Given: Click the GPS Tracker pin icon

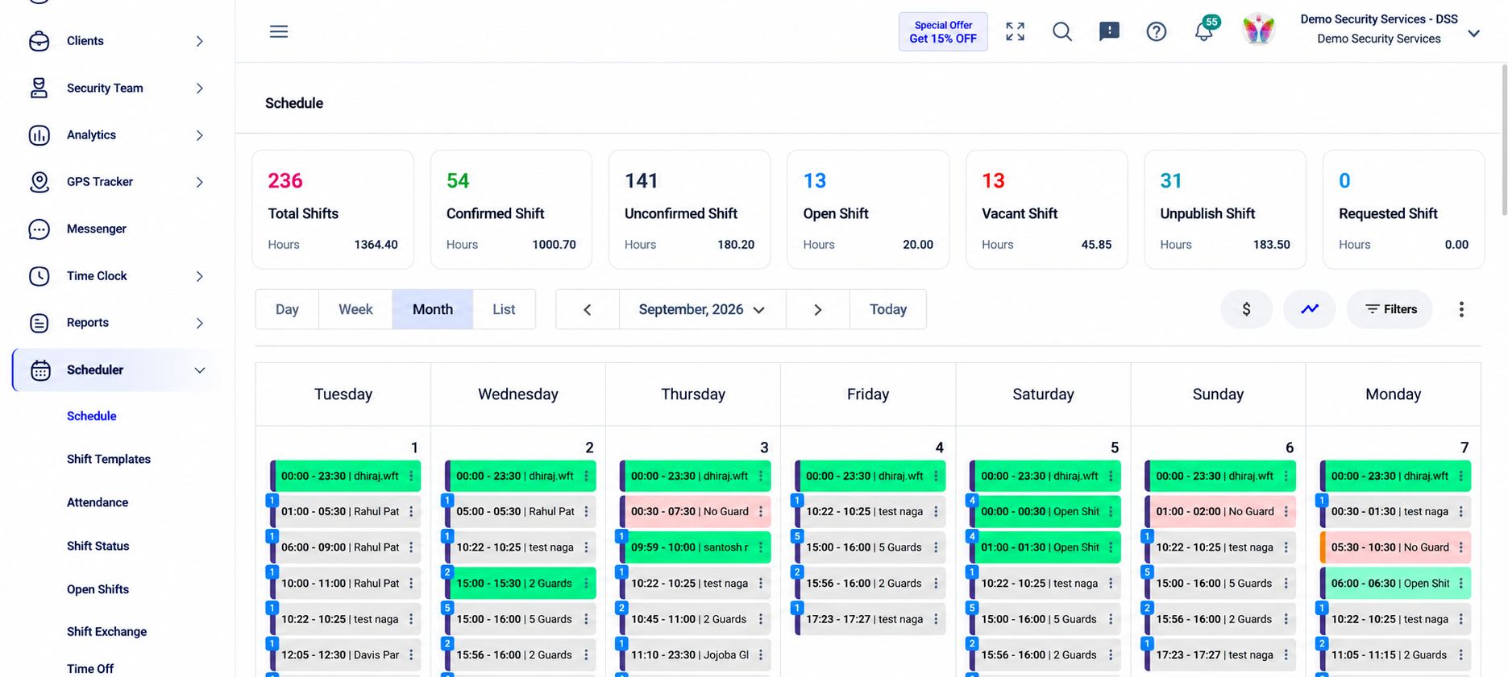Looking at the screenshot, I should [x=39, y=182].
